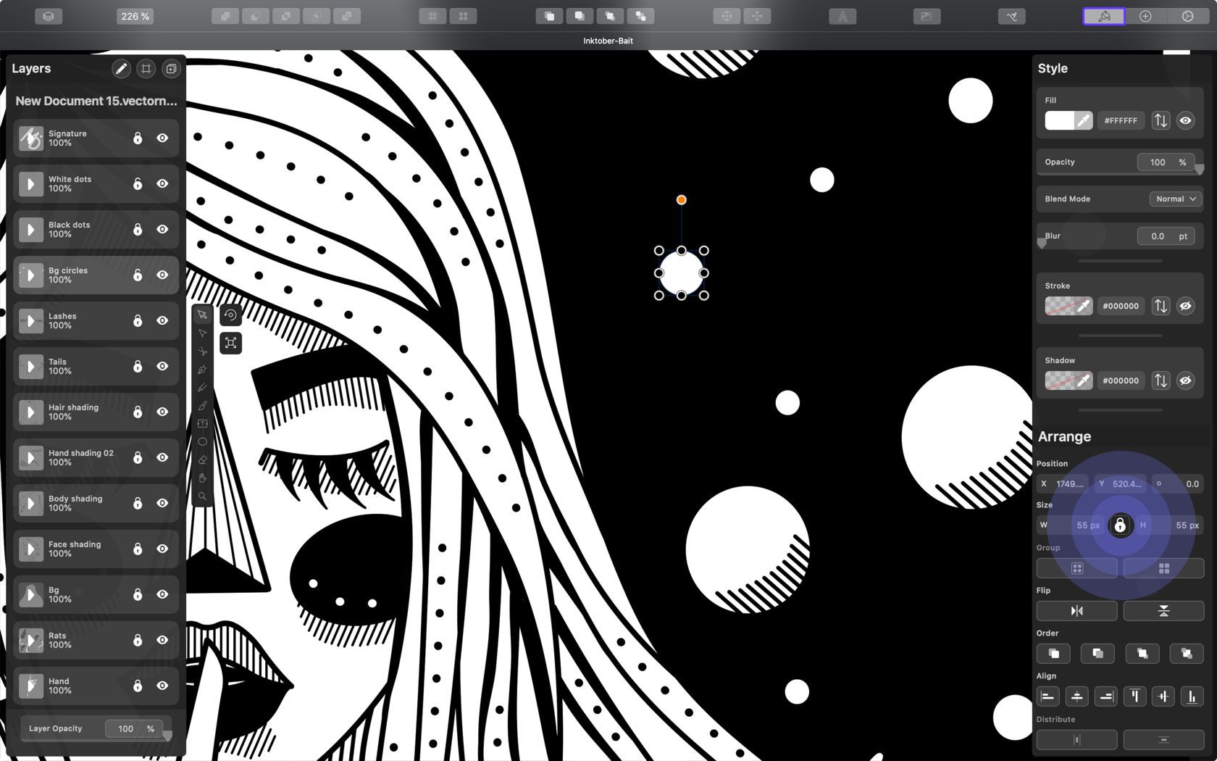The height and width of the screenshot is (761, 1217).
Task: Click the rotate mode button beside toolbox
Action: [x=230, y=315]
